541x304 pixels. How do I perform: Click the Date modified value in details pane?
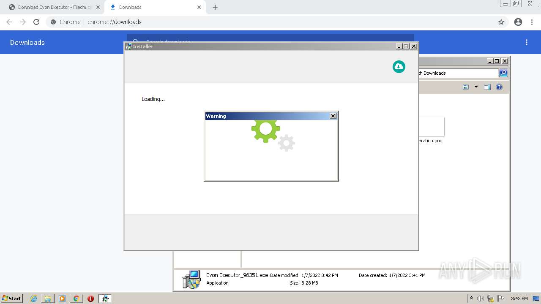(x=320, y=275)
